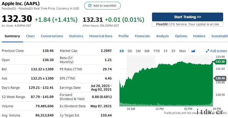Select the YTD chart range
The image size is (228, 118).
156,51
